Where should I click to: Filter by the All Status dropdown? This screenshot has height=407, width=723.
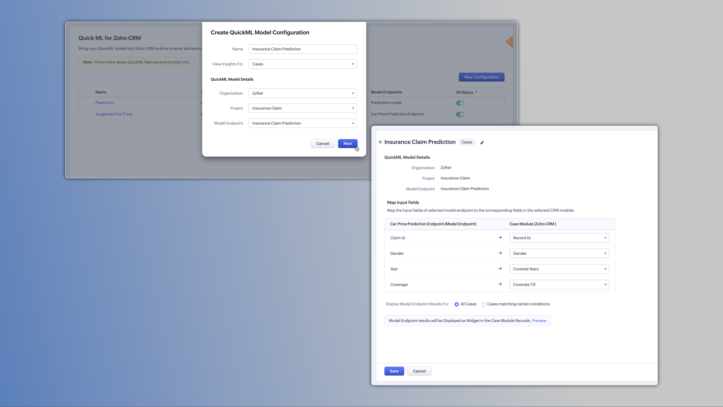tap(466, 92)
